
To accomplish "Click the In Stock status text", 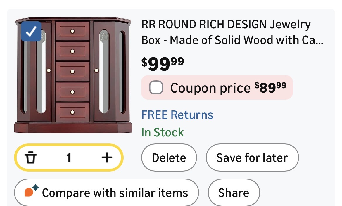I will pos(163,132).
